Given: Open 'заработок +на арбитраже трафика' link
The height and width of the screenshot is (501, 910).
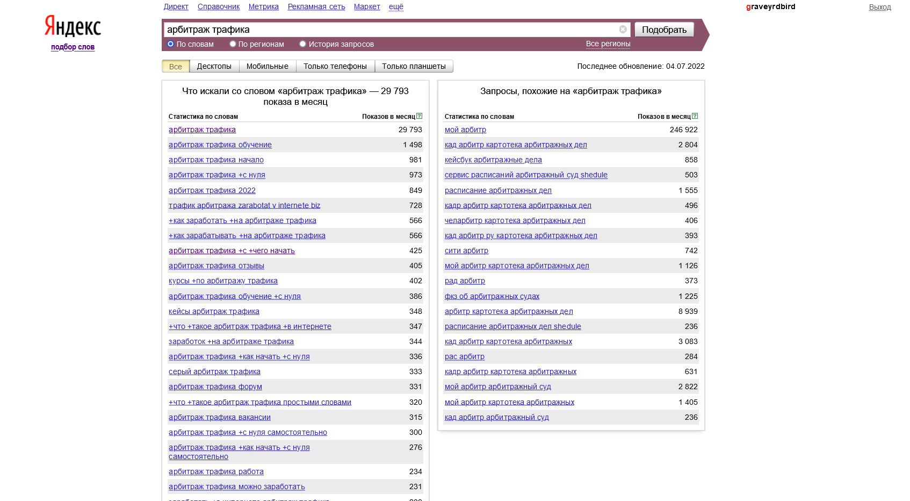Looking at the screenshot, I should pyautogui.click(x=231, y=341).
